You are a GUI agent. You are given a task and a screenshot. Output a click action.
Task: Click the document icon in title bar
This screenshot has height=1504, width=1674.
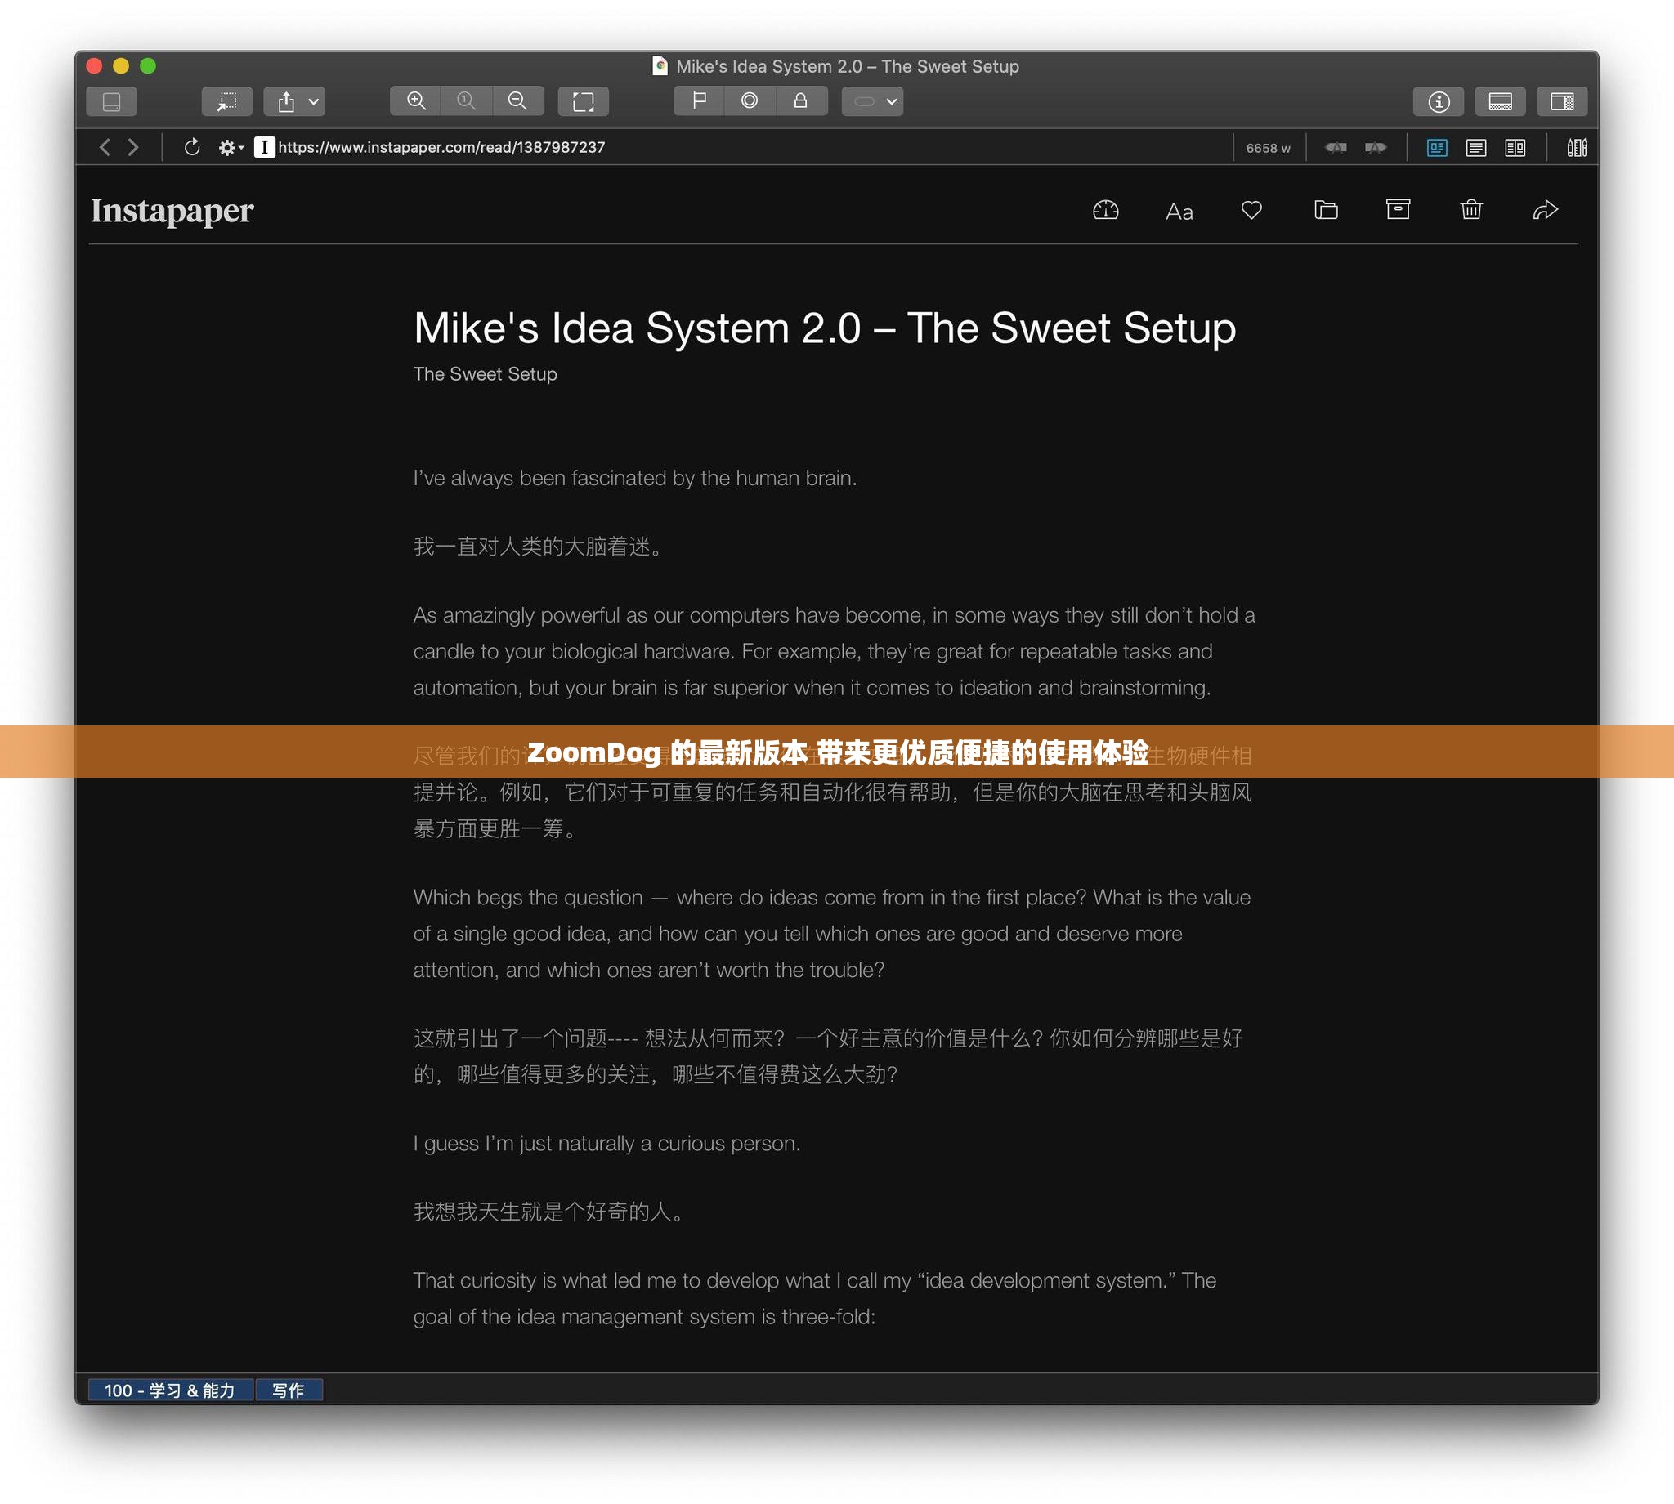pyautogui.click(x=660, y=66)
